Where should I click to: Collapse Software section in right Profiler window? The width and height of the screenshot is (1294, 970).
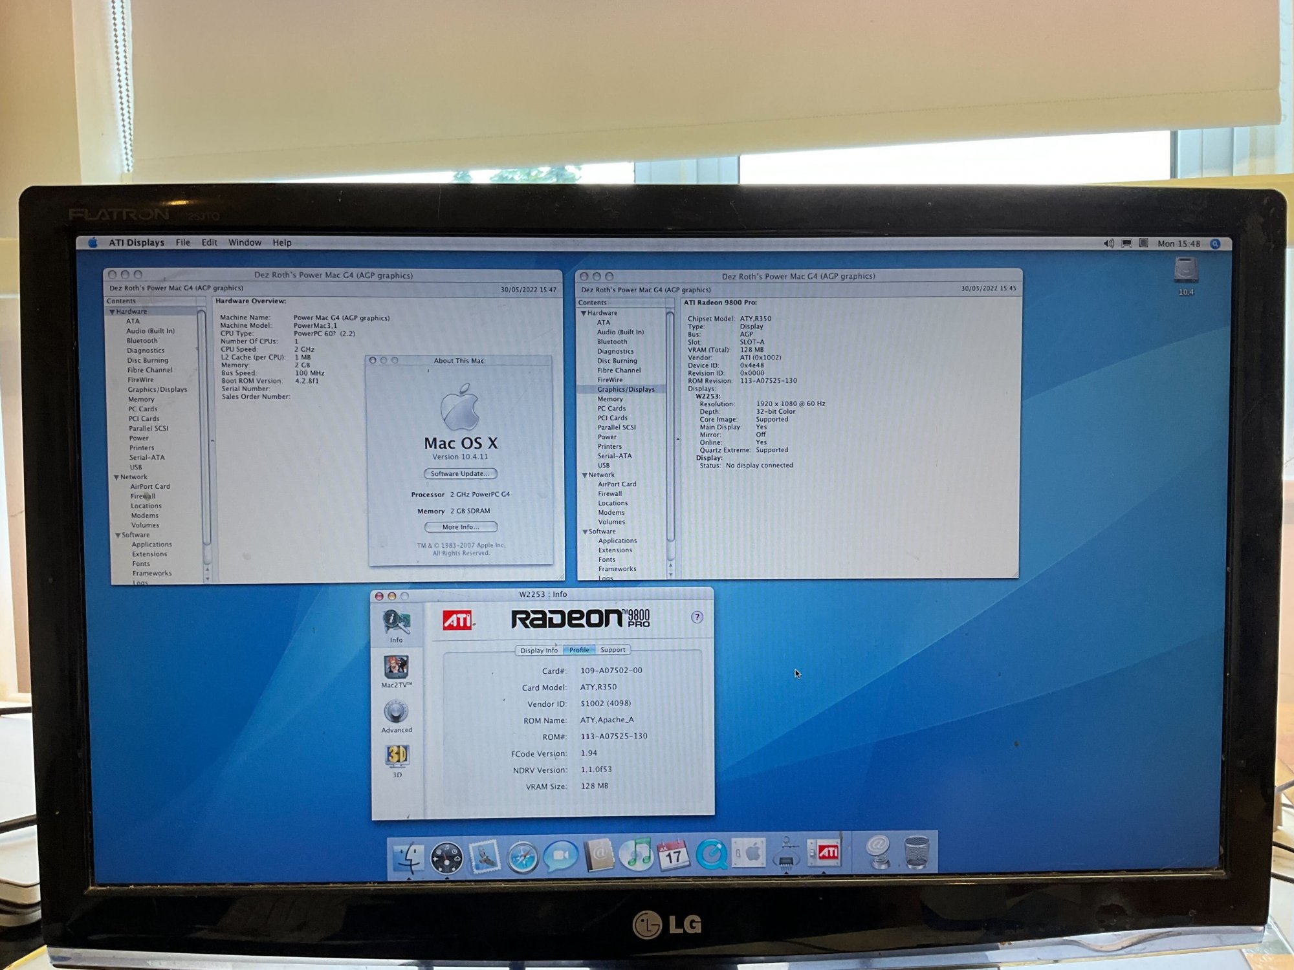click(585, 532)
